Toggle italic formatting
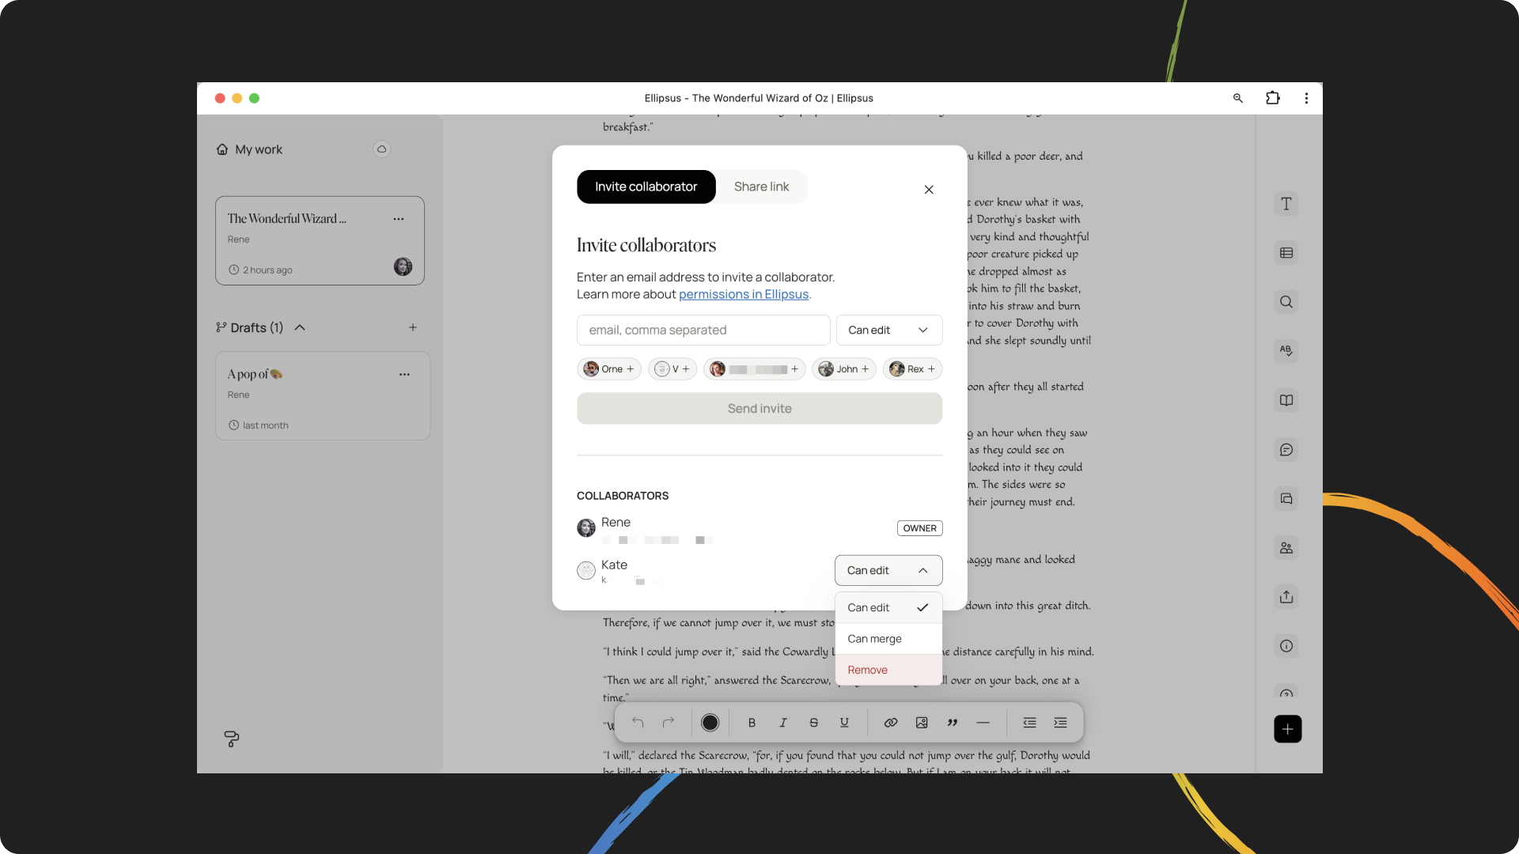 pos(783,723)
